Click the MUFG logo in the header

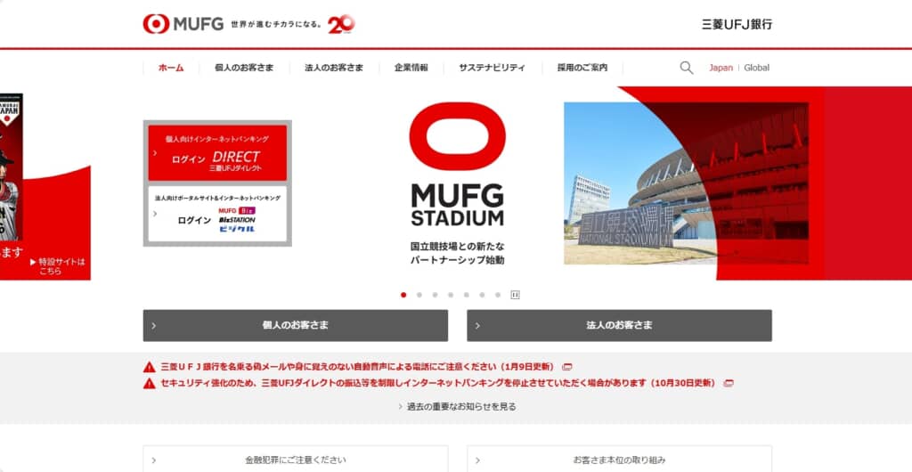click(183, 24)
